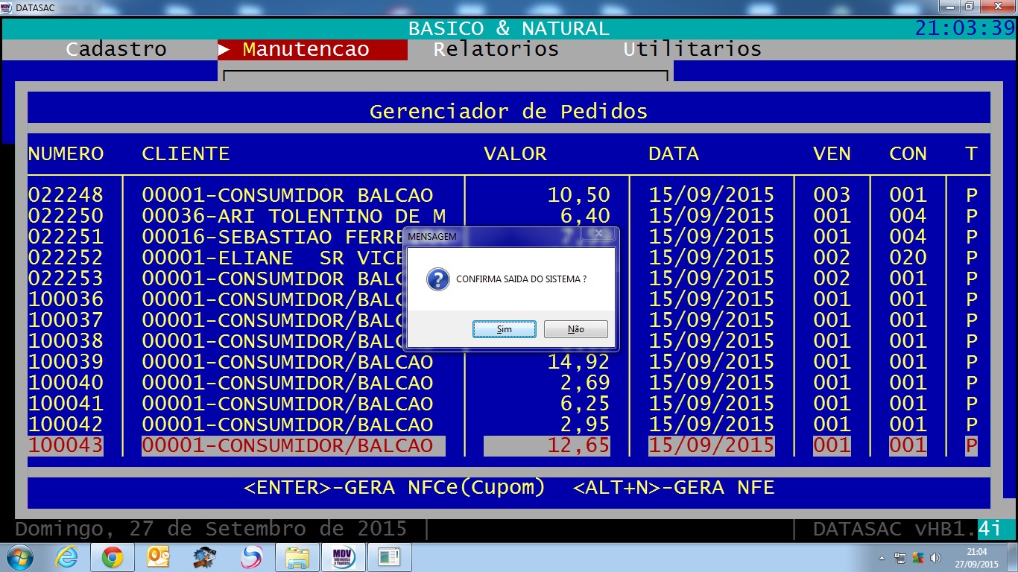Viewport: 1018px width, 572px height.
Task: Click the DATASAC title bar icon
Action: pyautogui.click(x=7, y=7)
